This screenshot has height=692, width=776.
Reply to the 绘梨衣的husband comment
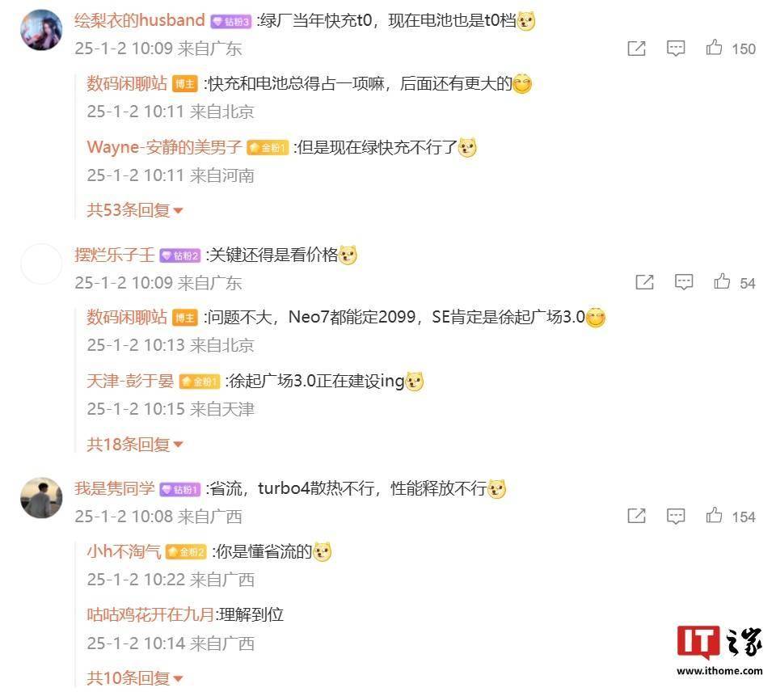[x=676, y=49]
